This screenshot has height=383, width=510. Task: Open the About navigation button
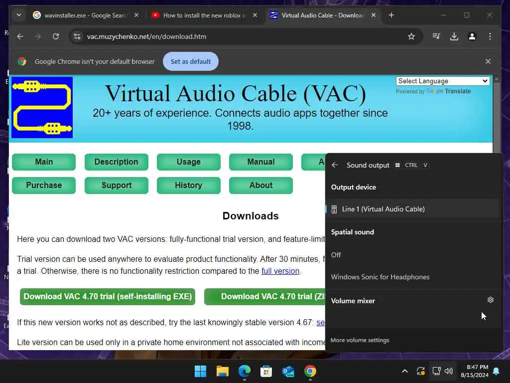(261, 186)
